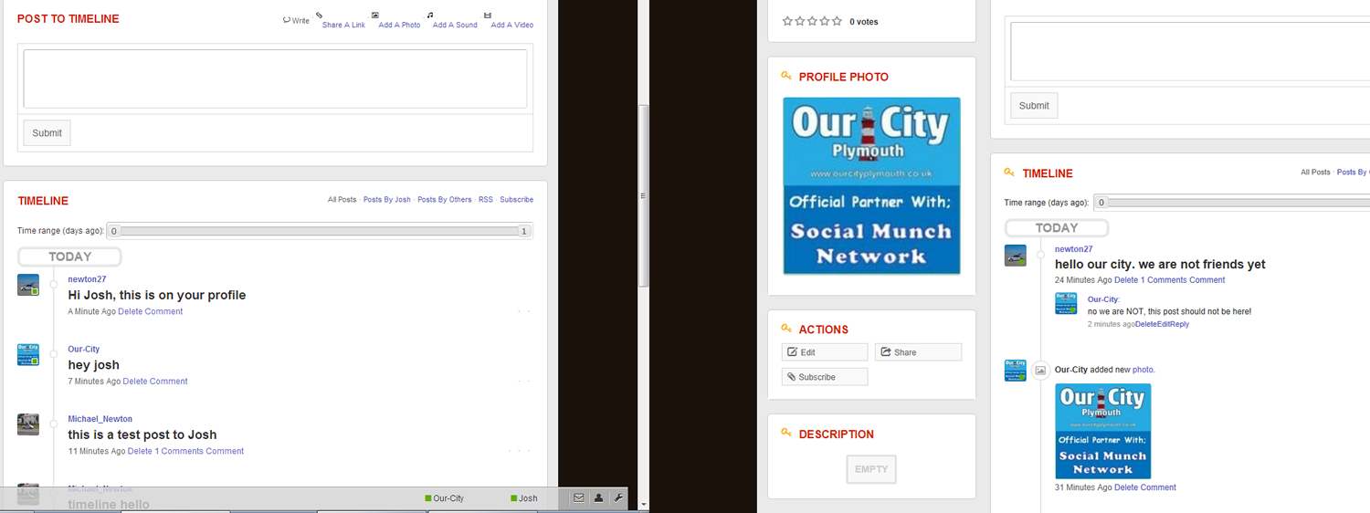
Task: Open the Josh chat tab
Action: [523, 498]
